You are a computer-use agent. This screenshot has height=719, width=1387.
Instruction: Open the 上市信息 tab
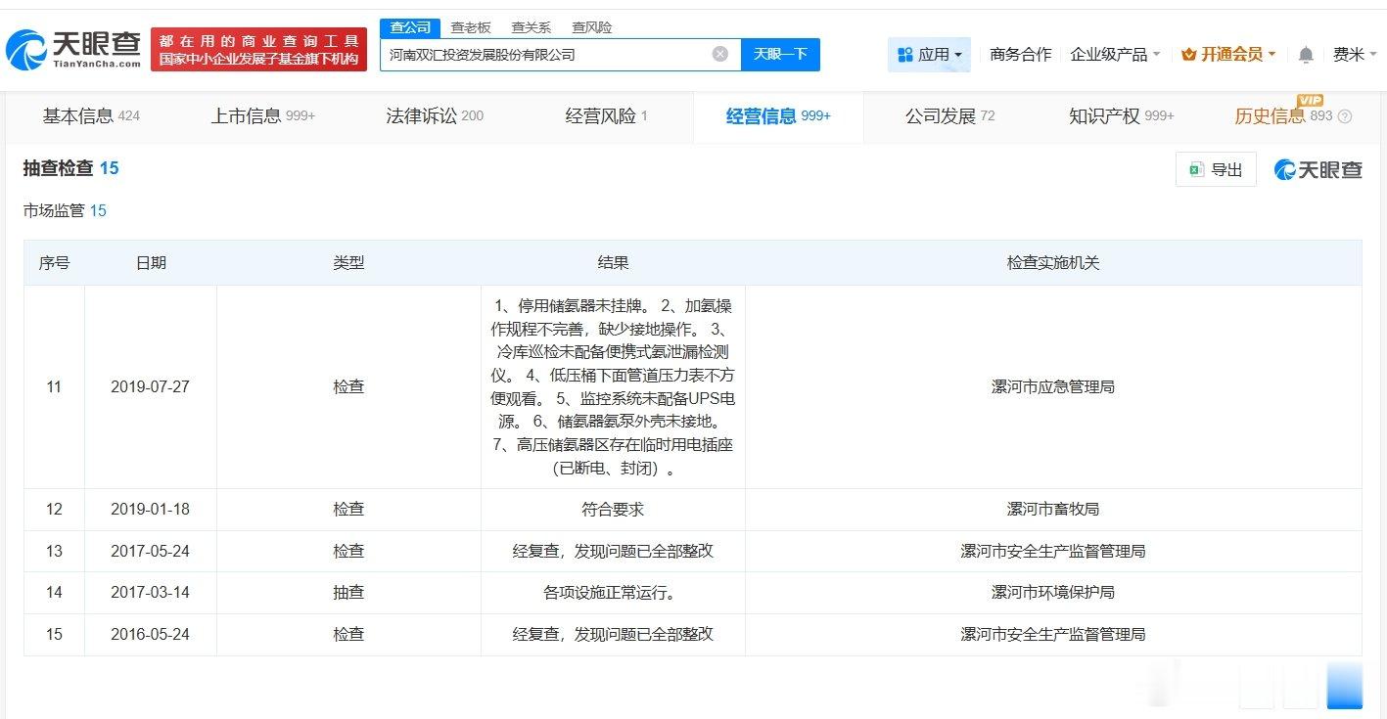pyautogui.click(x=263, y=116)
